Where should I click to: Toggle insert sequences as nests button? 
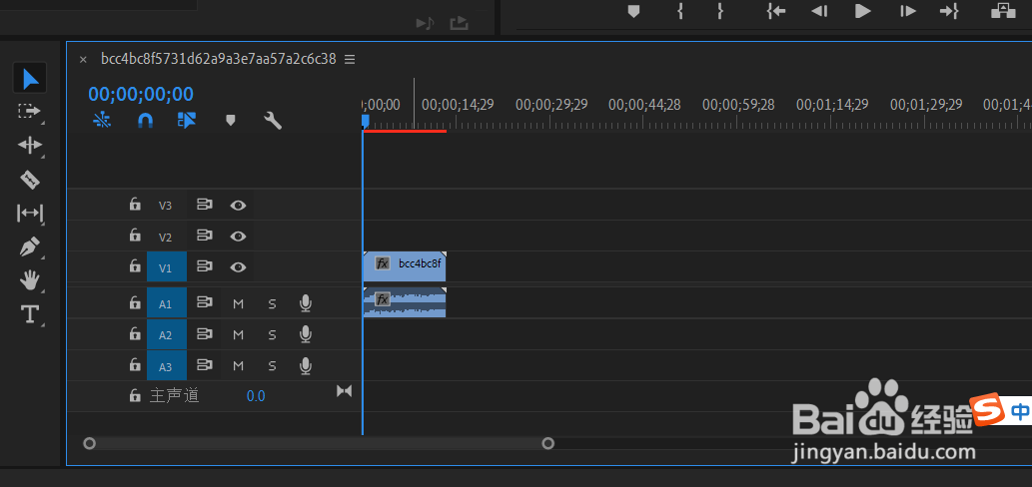102,121
